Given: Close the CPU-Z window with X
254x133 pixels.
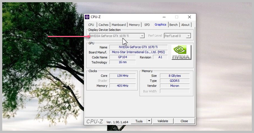Looking at the screenshot, I should [189, 17].
